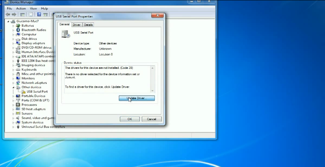Viewport: 325px width, 167px height.
Task: Switch to the Details tab
Action: pos(88,25)
